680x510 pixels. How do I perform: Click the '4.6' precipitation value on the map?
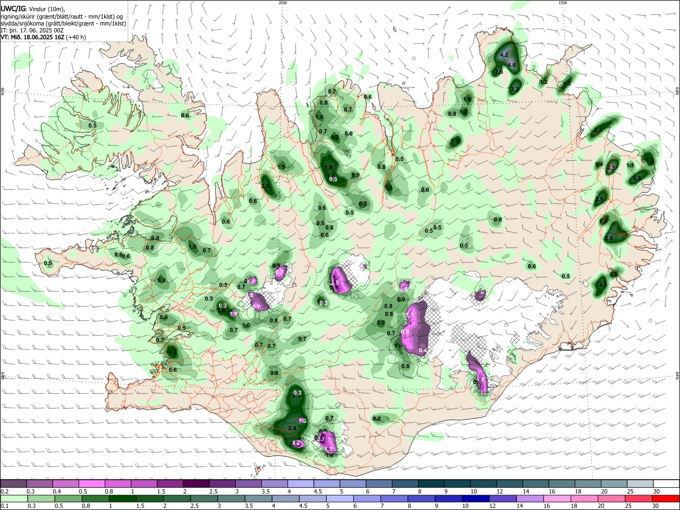click(512, 65)
